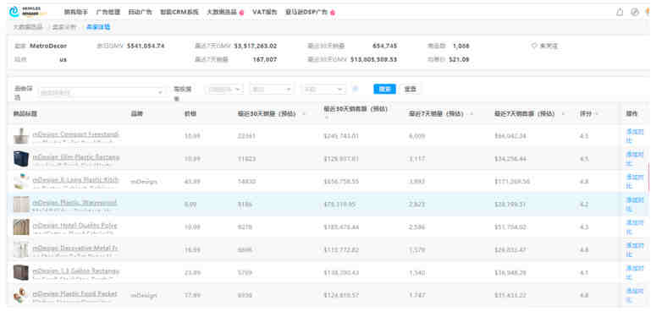Click the circular compass icon near the bell

pyautogui.click(x=635, y=12)
